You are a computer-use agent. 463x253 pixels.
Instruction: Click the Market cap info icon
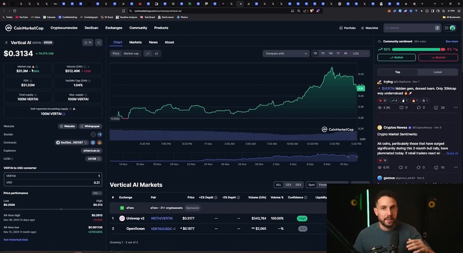(37, 67)
